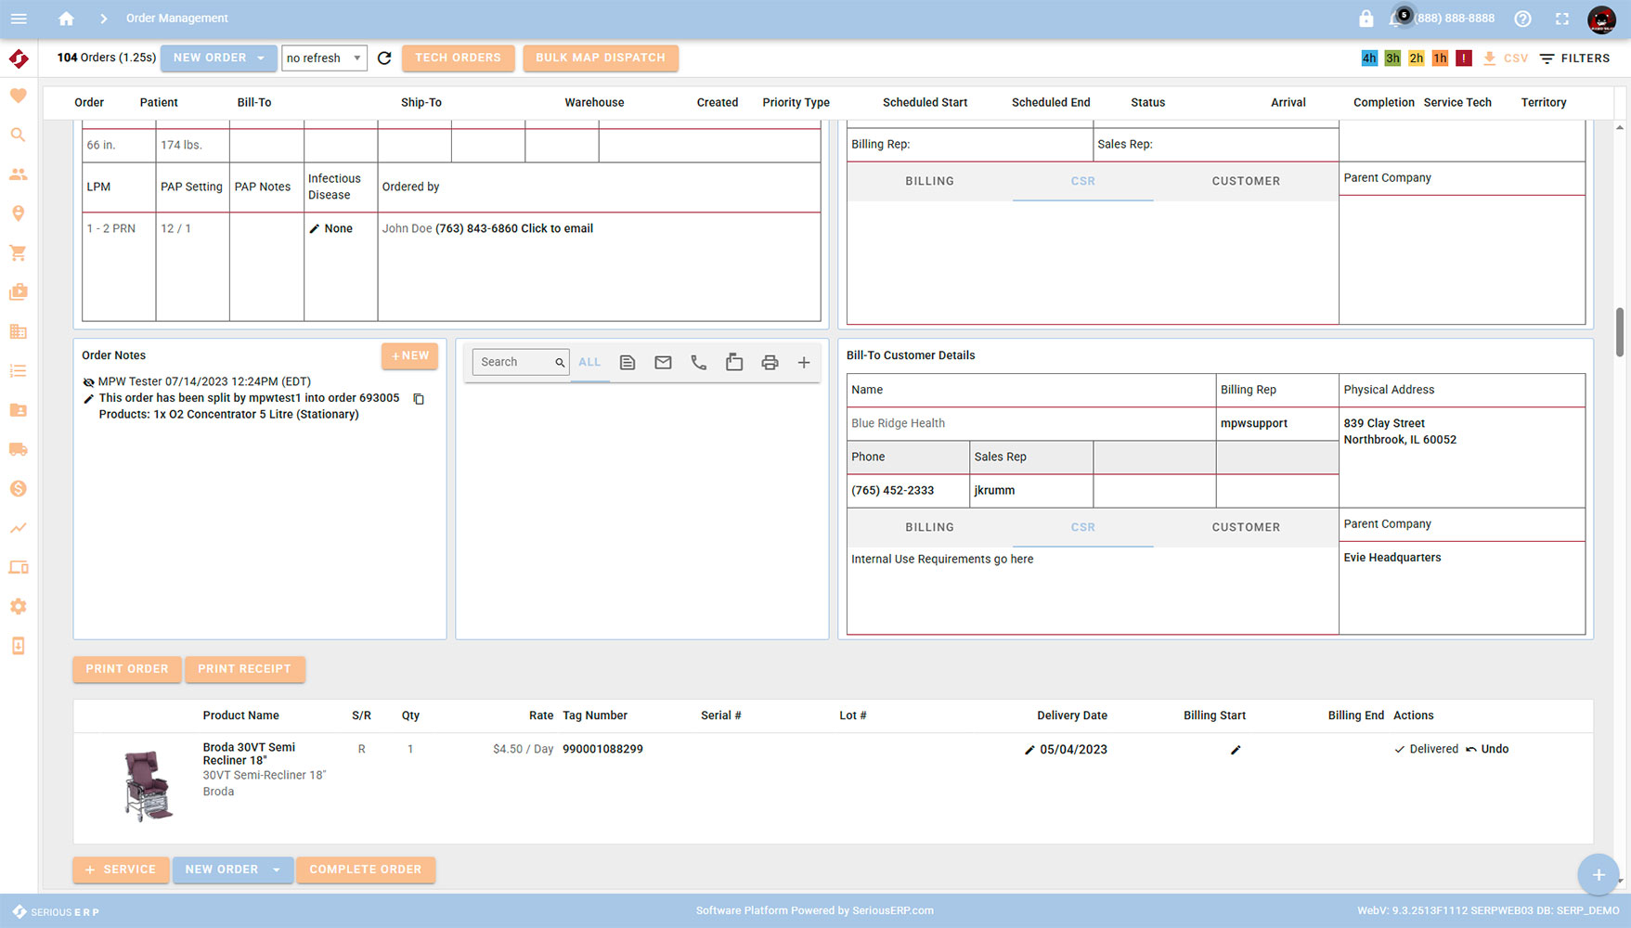Switch to the Billing tab in Bill-To details
The width and height of the screenshot is (1631, 928).
point(929,527)
